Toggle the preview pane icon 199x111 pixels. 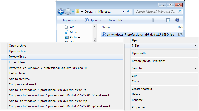click(x=168, y=20)
